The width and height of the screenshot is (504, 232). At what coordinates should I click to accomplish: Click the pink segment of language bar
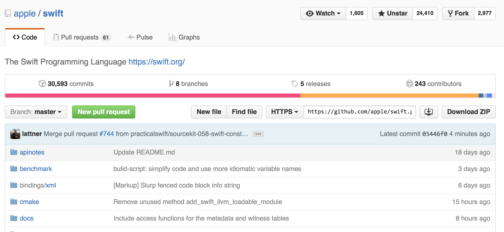pos(153,95)
